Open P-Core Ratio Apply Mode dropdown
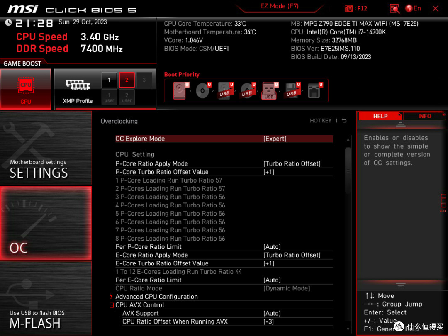Viewport: 448px width, 336px height. [224, 164]
